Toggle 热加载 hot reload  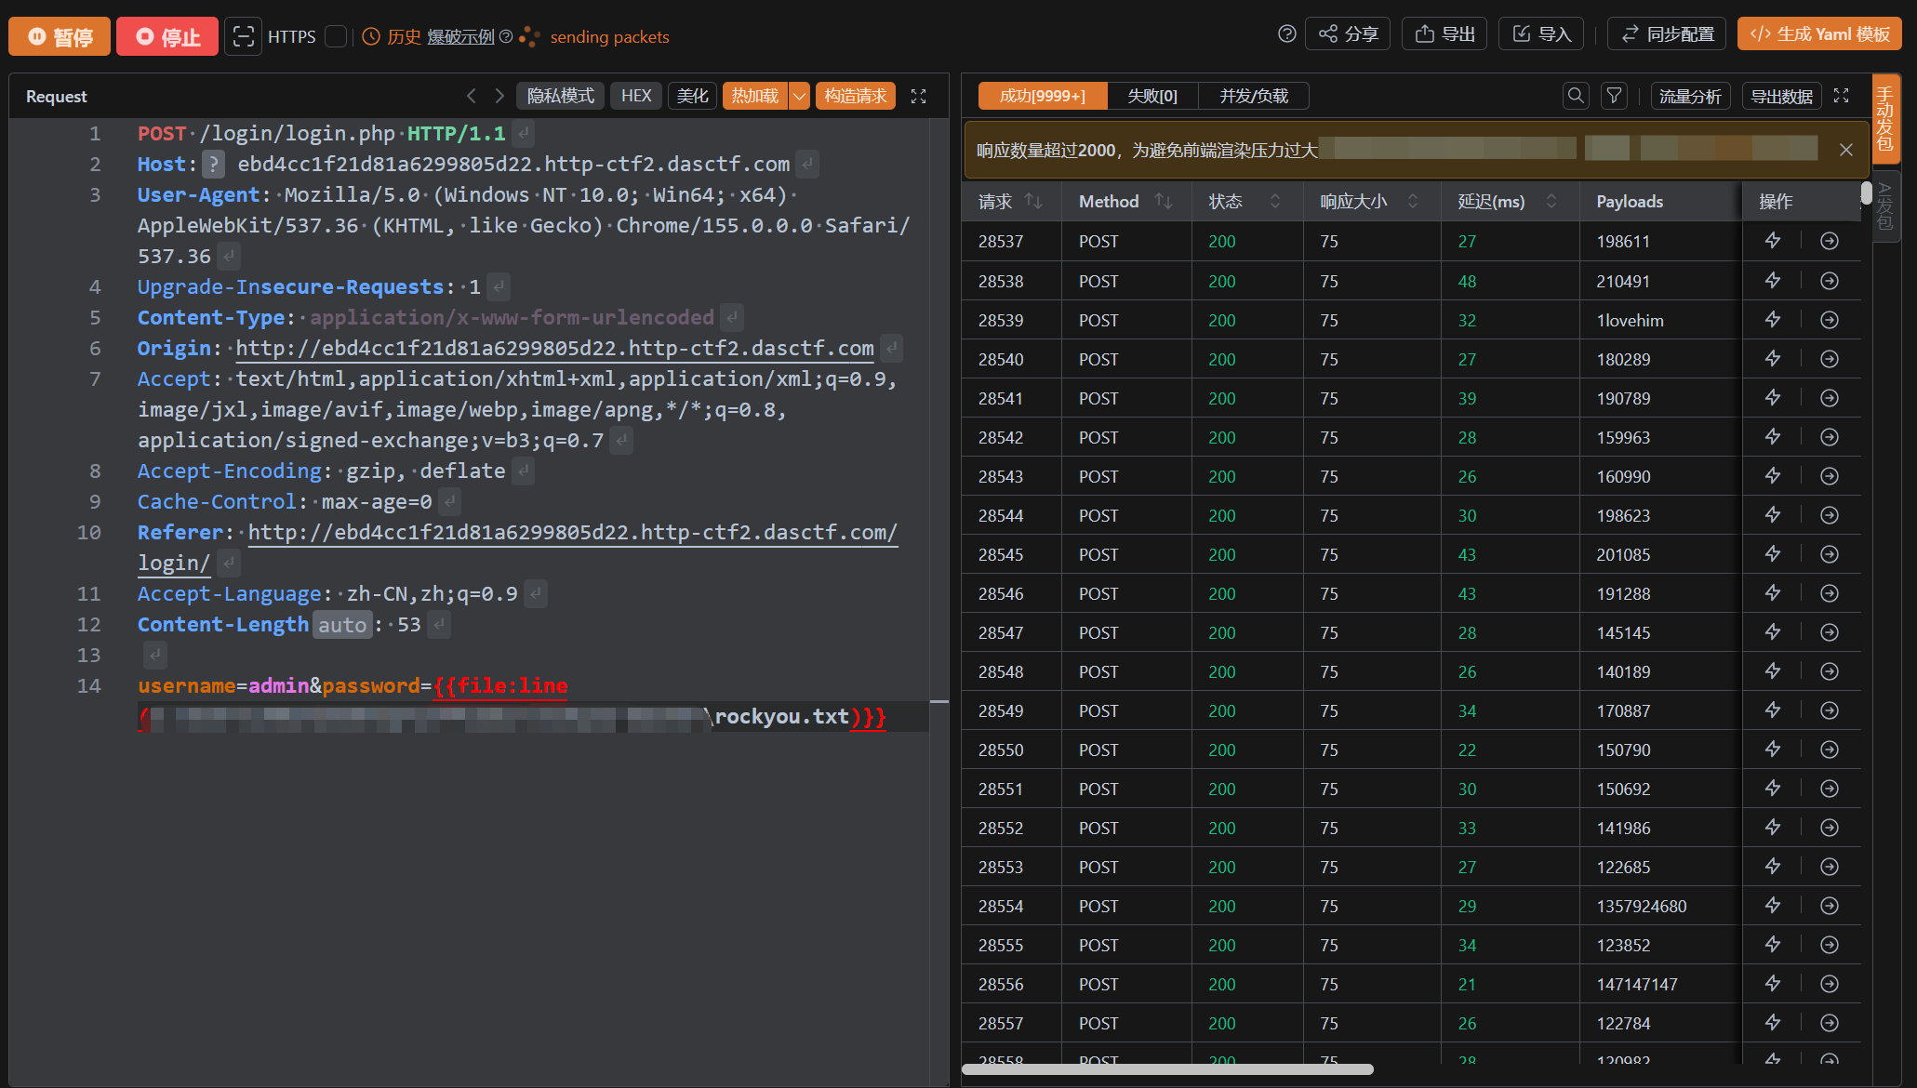(754, 96)
